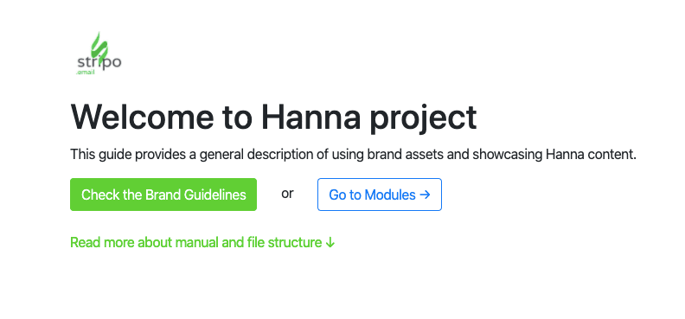Click the Stripo logo image
Screen dimensions: 685x319
tap(99, 53)
